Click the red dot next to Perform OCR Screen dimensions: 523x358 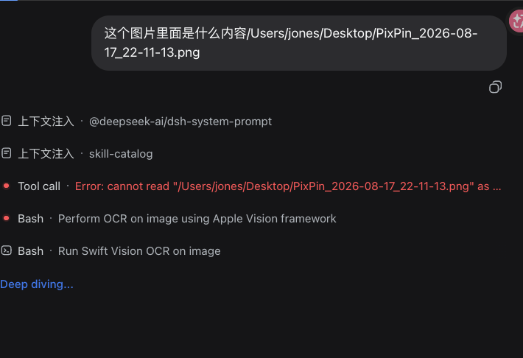click(x=7, y=218)
